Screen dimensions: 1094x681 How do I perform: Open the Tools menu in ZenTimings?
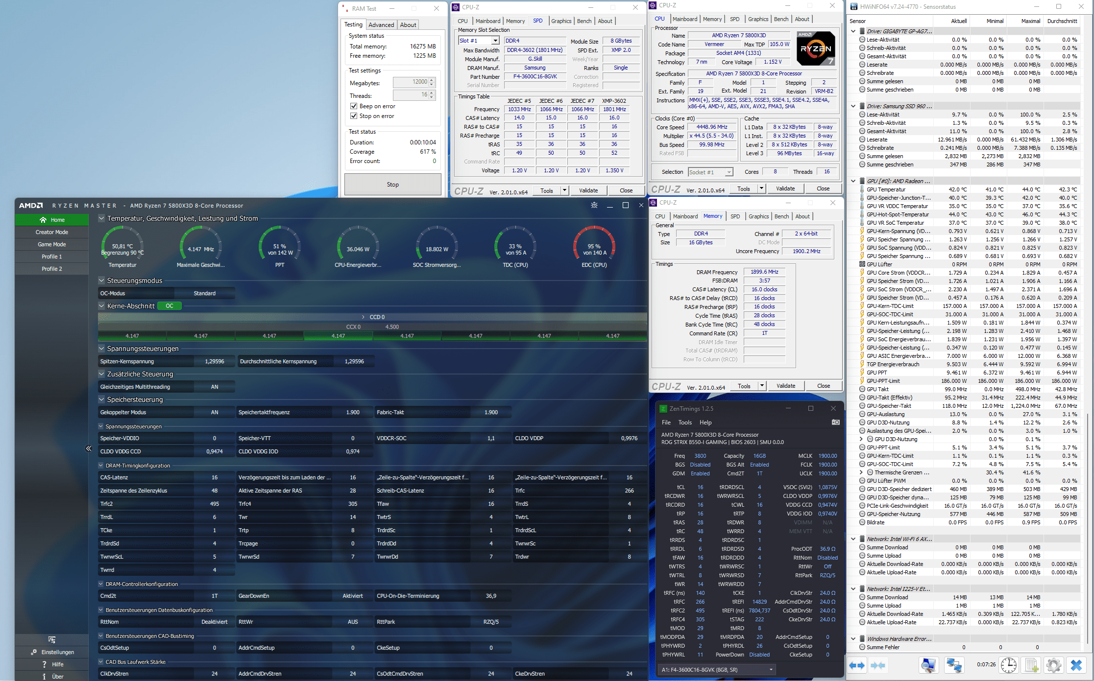pos(685,423)
